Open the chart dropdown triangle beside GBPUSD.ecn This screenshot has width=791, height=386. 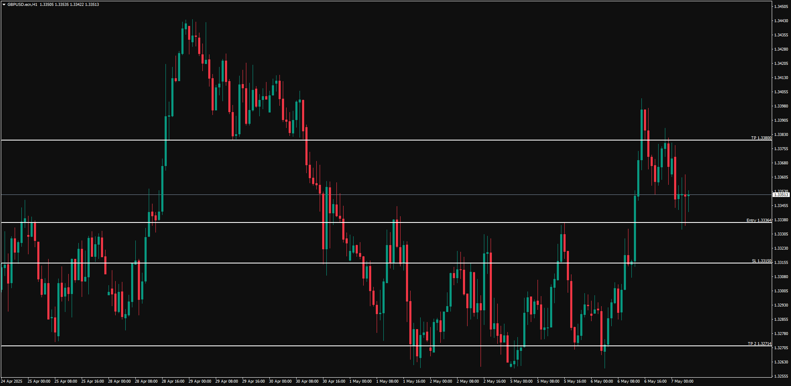(x=4, y=5)
